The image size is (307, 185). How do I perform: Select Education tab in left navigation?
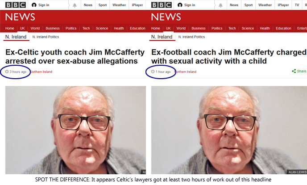pyautogui.click(x=137, y=28)
